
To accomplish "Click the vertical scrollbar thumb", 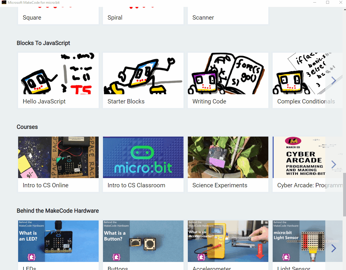I will (344, 195).
